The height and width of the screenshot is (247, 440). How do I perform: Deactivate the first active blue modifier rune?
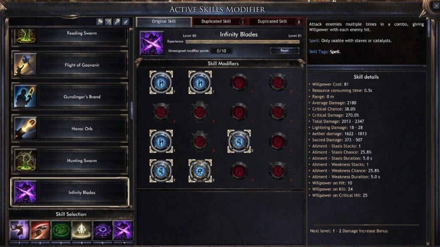pos(161,82)
